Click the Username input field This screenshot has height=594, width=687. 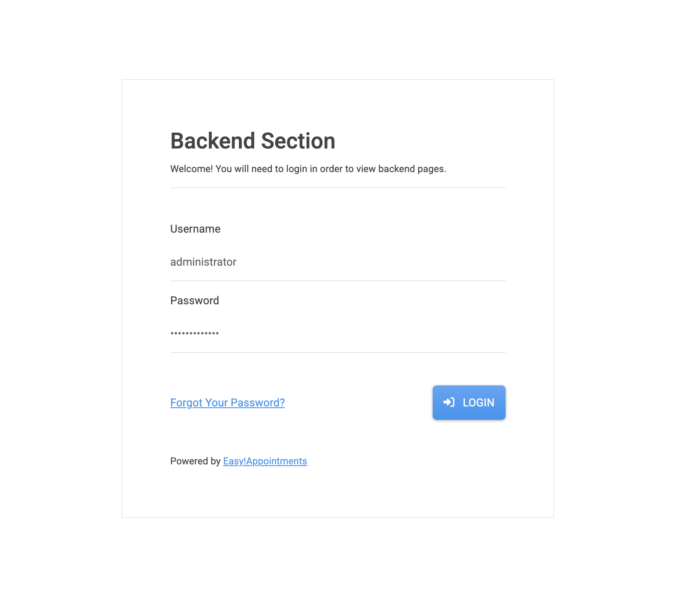tap(300, 262)
